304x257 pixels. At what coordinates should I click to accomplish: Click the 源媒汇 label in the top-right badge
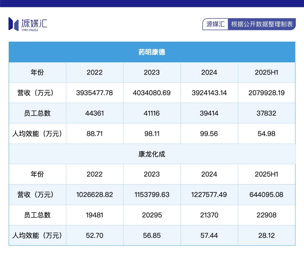coord(215,24)
